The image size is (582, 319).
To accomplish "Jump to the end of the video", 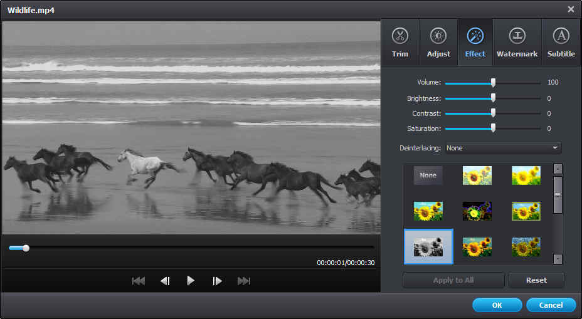I will point(243,281).
